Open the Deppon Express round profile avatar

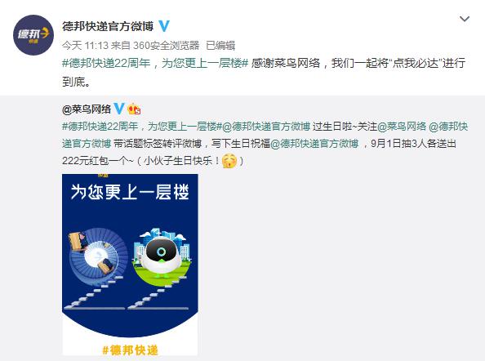point(33,35)
